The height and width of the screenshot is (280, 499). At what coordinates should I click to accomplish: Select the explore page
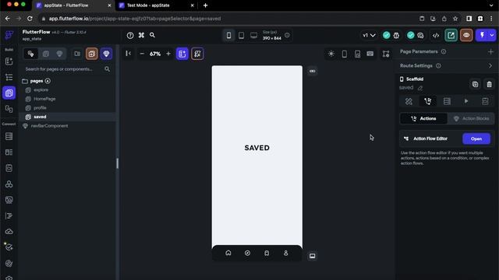(41, 90)
